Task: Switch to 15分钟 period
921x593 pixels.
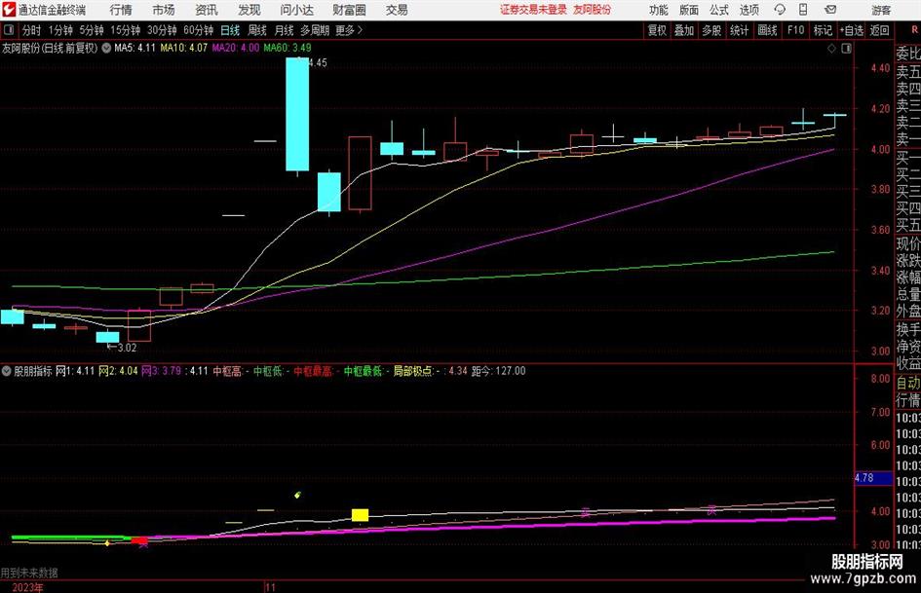Action: (x=126, y=30)
